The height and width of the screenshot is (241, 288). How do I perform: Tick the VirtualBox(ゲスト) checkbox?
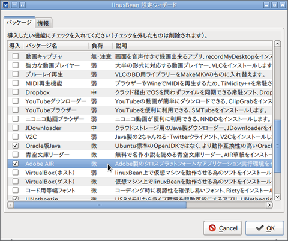[16, 182]
